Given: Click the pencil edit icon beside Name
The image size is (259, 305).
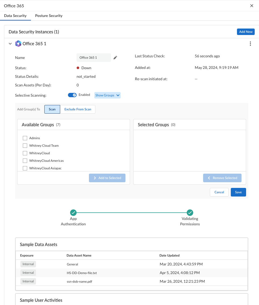Looking at the screenshot, I should 115,58.
